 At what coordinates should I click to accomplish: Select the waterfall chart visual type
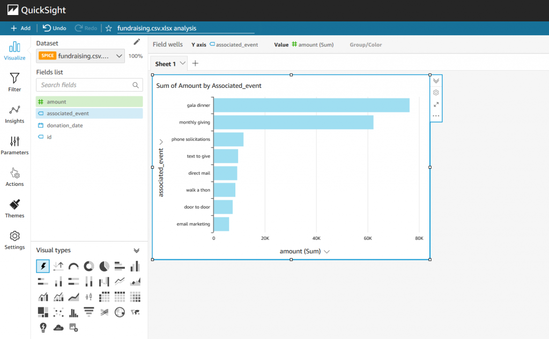[x=105, y=282]
